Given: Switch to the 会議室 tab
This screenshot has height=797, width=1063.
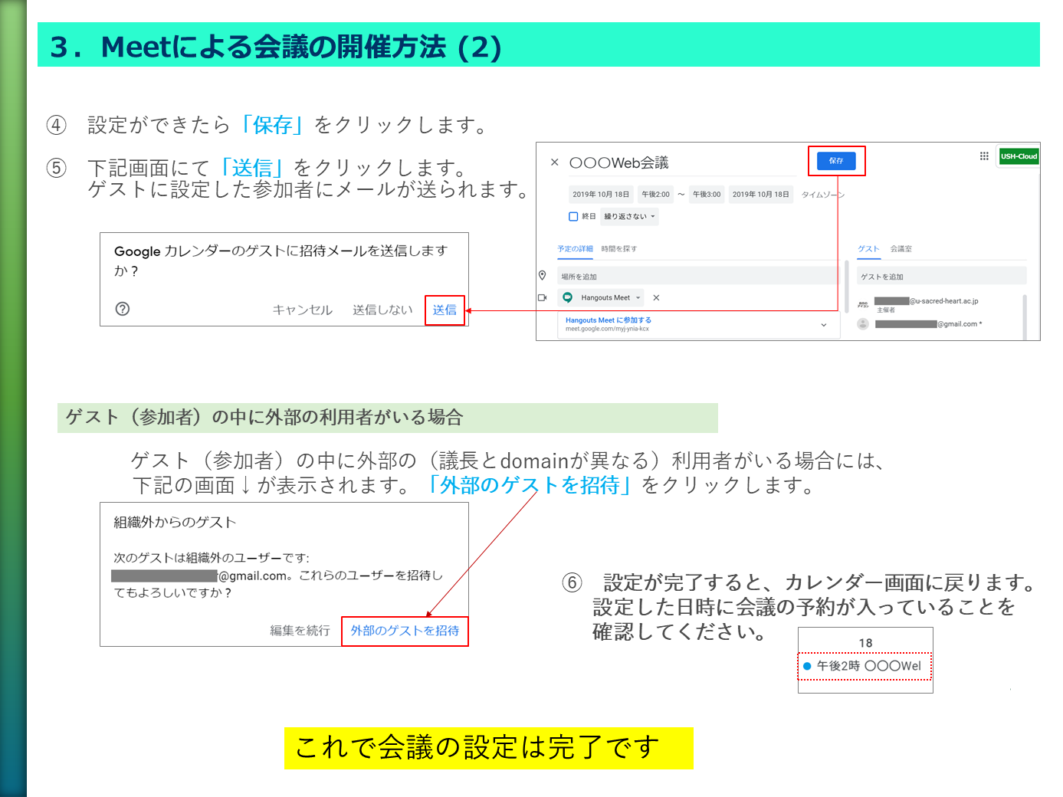Looking at the screenshot, I should (x=901, y=249).
